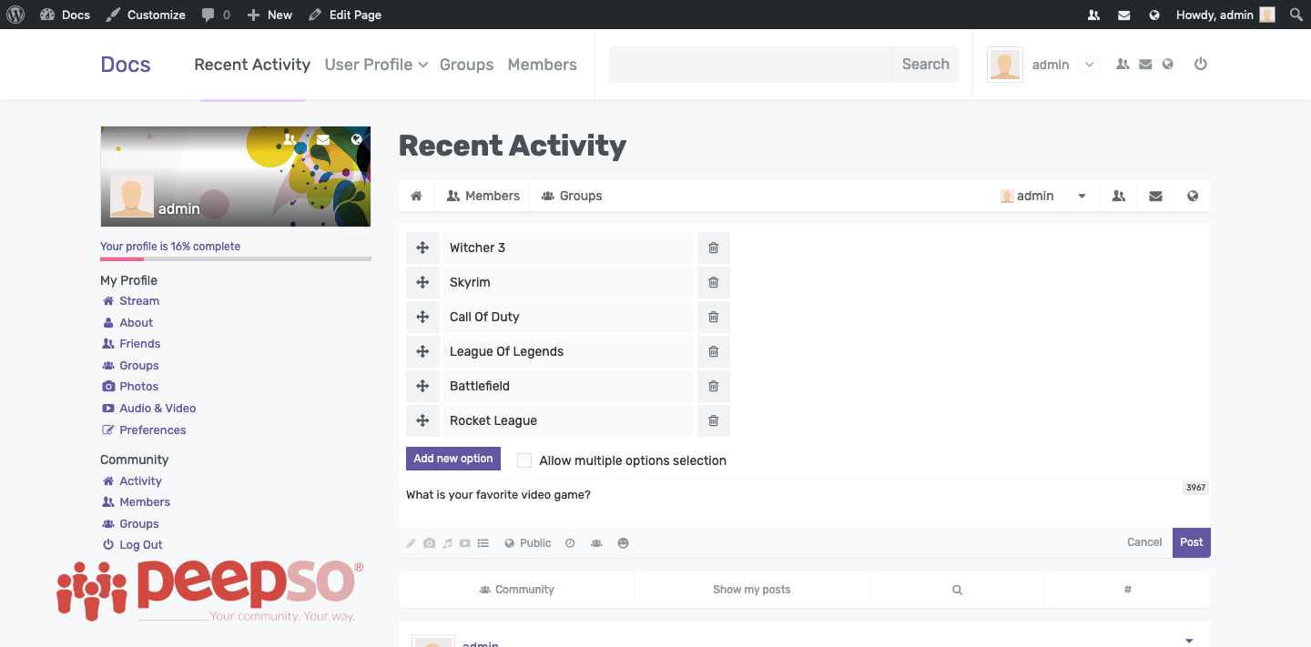This screenshot has height=647, width=1311.
Task: Open the Public privacy dropdown
Action: [x=528, y=543]
